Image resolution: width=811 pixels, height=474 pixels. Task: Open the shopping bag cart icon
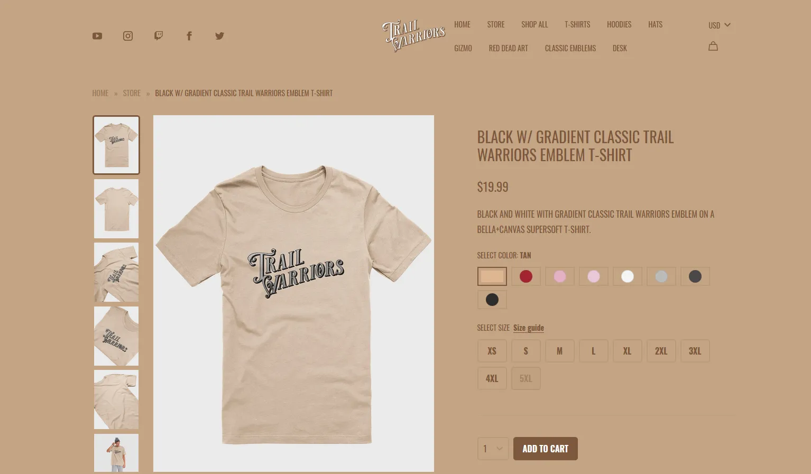pyautogui.click(x=713, y=47)
